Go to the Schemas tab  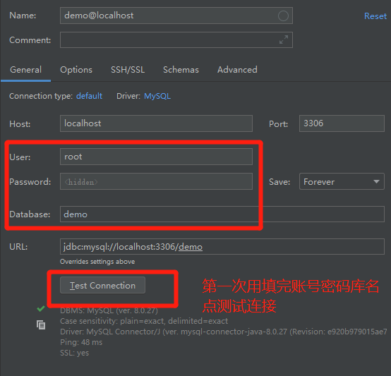(x=181, y=70)
